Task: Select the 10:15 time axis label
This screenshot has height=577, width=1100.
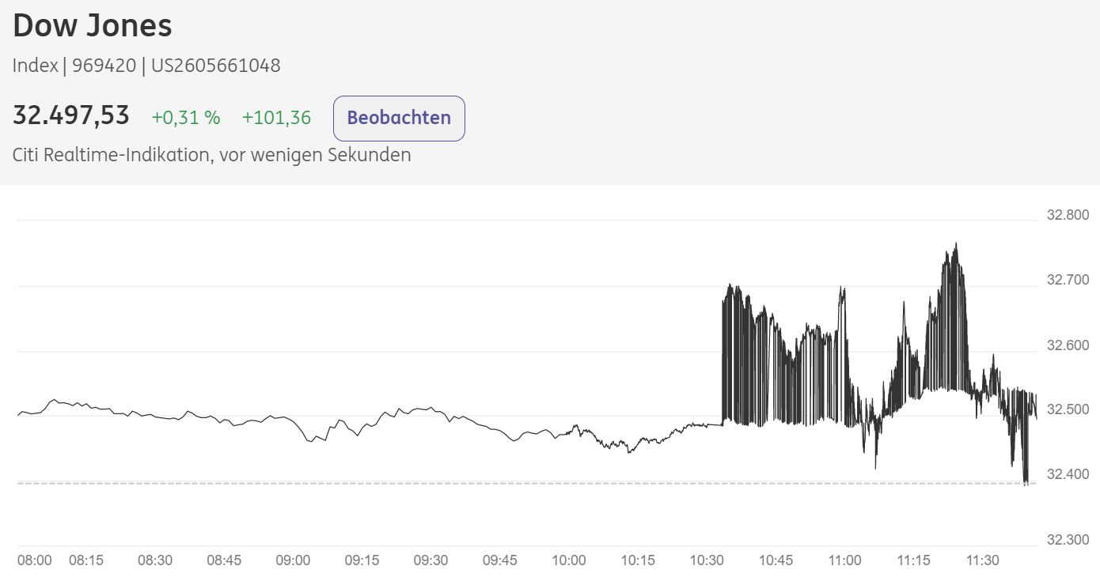Action: [x=638, y=560]
